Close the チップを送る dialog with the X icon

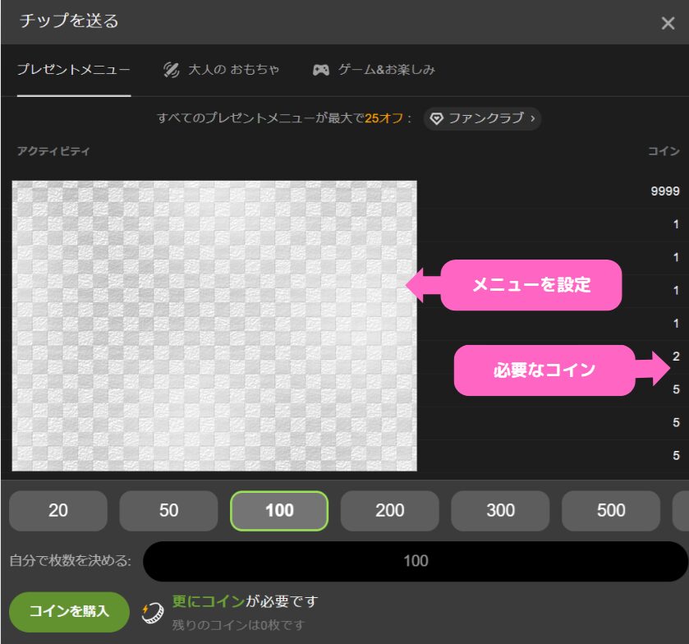coord(668,23)
